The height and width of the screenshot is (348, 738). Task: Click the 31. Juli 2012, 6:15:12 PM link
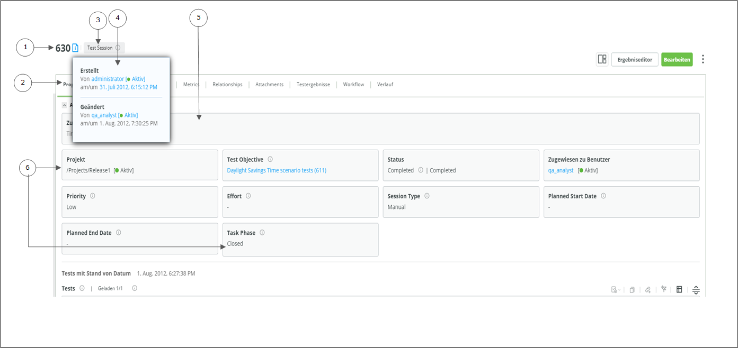pos(128,87)
